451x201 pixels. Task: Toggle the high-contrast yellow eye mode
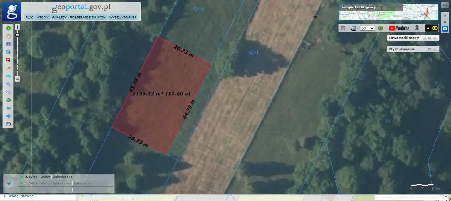point(432,28)
